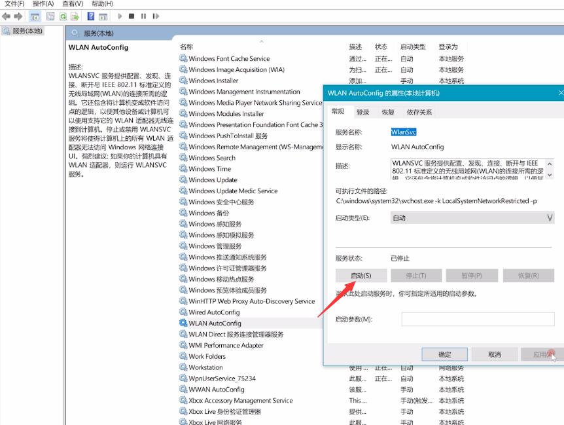564x425 pixels.
Task: Click the Back arrow toolbar icon
Action: point(6,16)
